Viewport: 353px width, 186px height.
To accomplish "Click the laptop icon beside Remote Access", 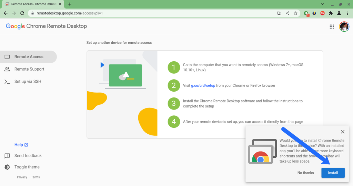I will tap(7, 57).
